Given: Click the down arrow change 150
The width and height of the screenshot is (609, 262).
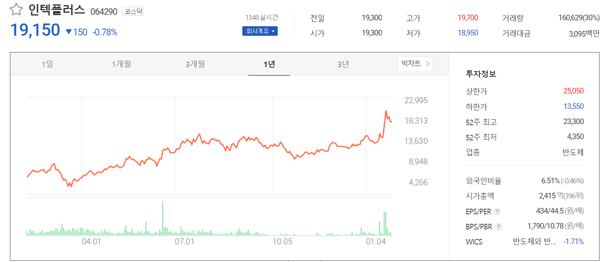Looking at the screenshot, I should (76, 32).
